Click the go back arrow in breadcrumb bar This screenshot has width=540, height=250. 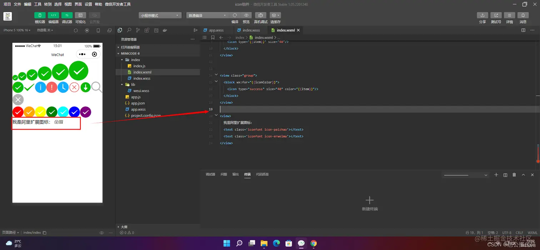(x=221, y=37)
